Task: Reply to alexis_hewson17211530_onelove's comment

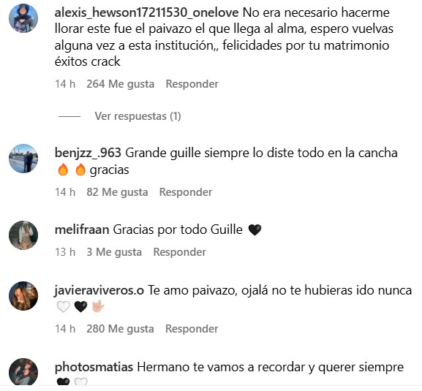Action: [x=192, y=84]
